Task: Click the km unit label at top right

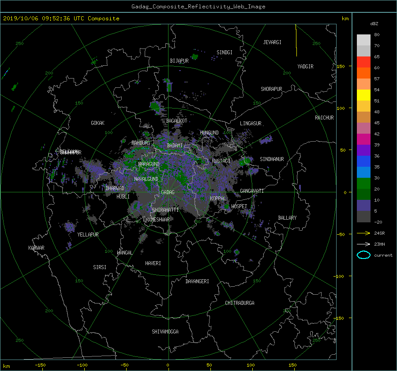Action: [x=345, y=19]
